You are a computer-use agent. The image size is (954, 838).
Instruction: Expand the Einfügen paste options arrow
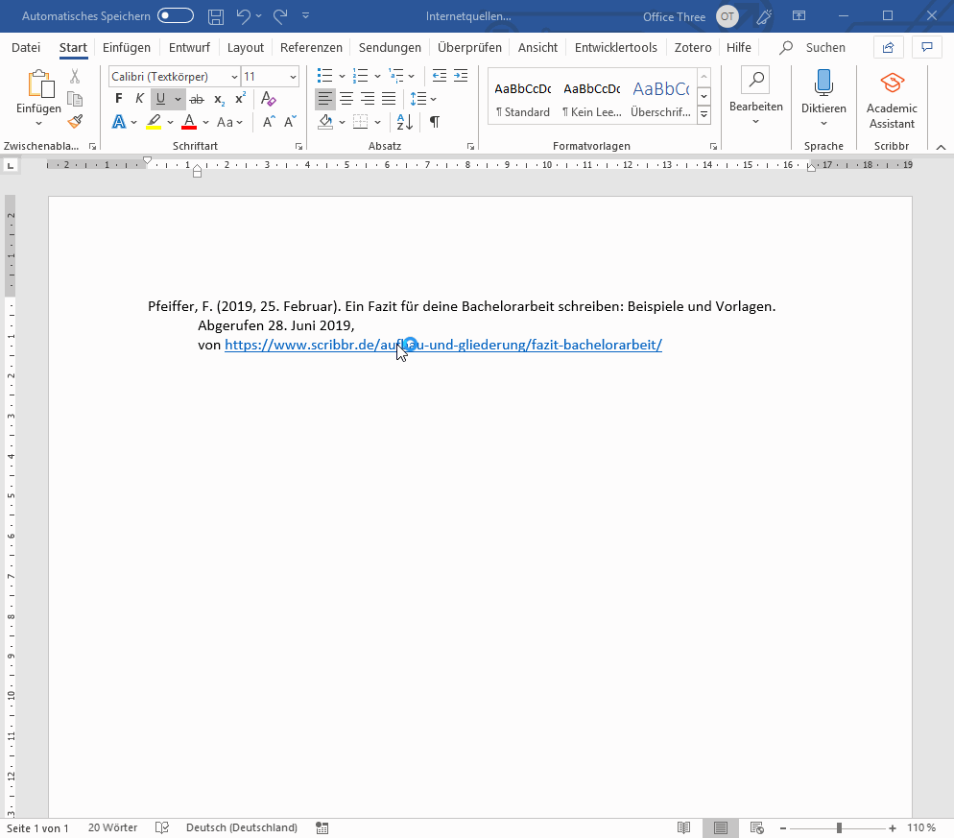click(x=39, y=123)
